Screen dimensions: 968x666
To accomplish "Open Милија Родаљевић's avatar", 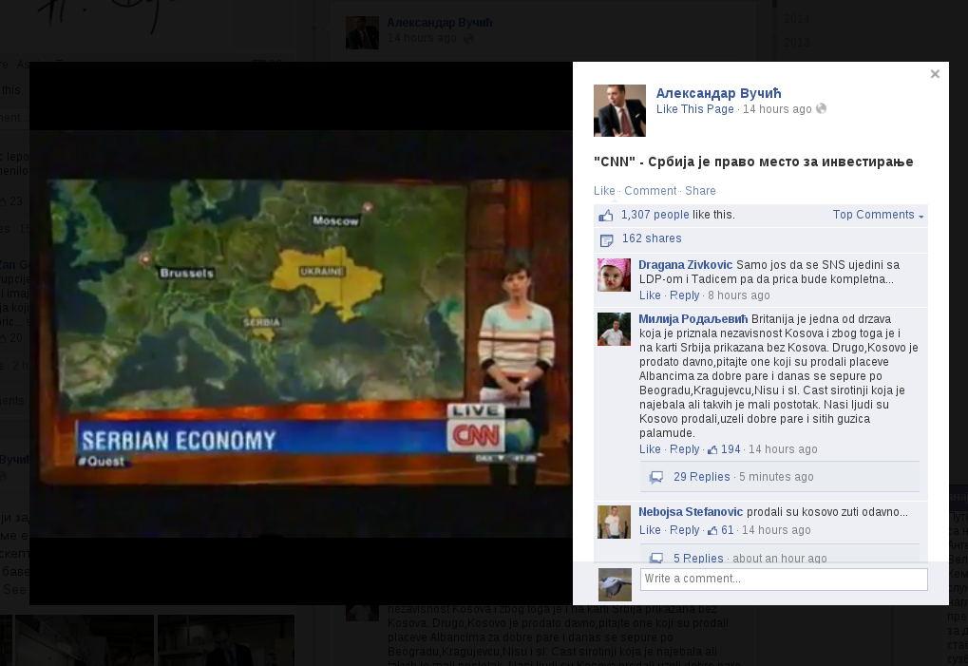I will (615, 329).
